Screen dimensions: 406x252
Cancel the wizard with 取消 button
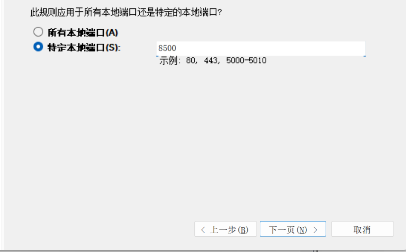[362, 229]
